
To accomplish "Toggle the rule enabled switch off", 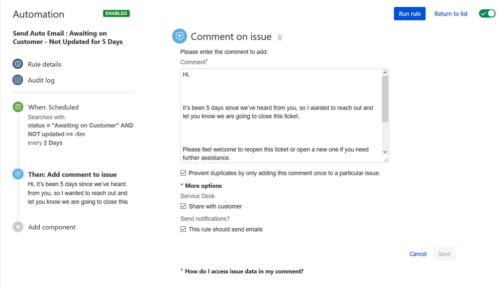I will (x=487, y=14).
